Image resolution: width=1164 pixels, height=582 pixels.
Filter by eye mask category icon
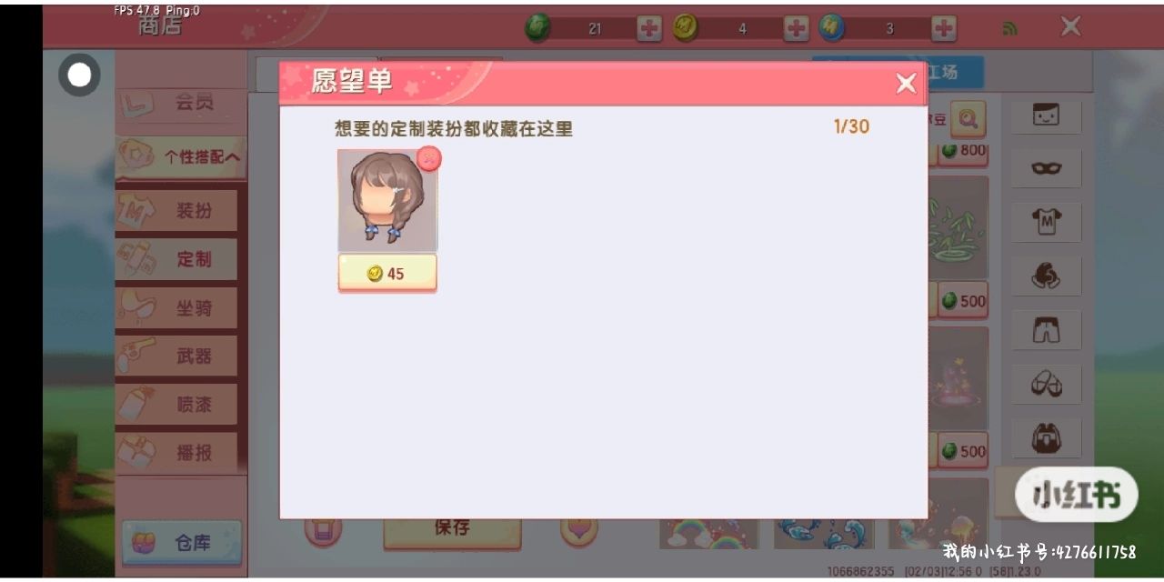(1046, 168)
